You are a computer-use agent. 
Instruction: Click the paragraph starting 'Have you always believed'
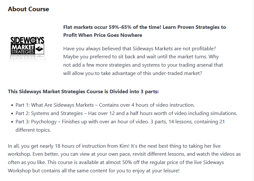[143, 61]
